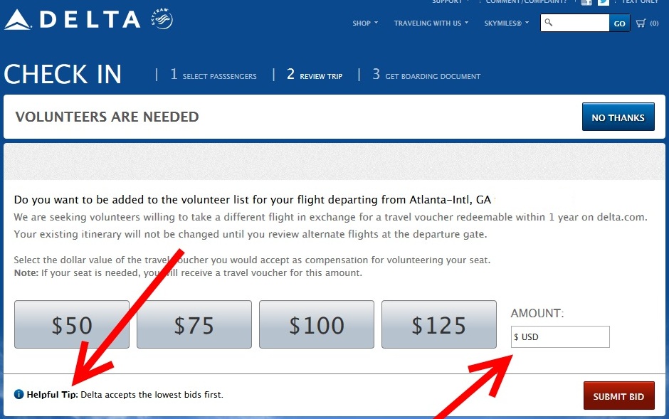Pick the $75 voucher amount
This screenshot has height=419, width=669.
point(194,324)
